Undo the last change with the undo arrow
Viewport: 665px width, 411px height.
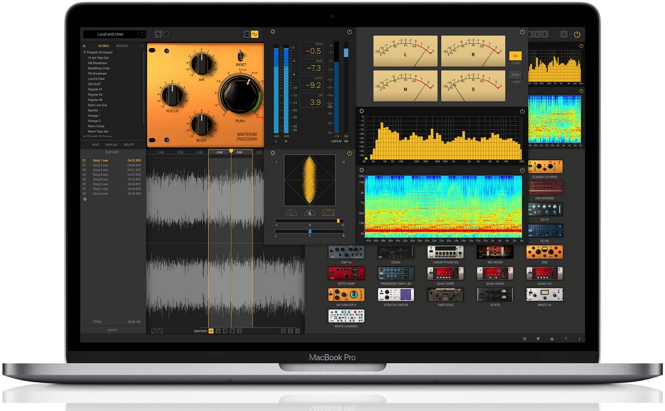click(x=158, y=34)
